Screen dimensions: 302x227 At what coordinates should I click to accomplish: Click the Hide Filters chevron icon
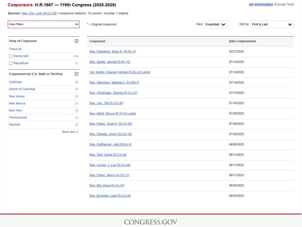coord(77,24)
